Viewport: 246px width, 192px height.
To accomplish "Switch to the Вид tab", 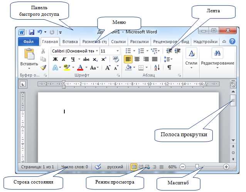I will click(x=185, y=42).
